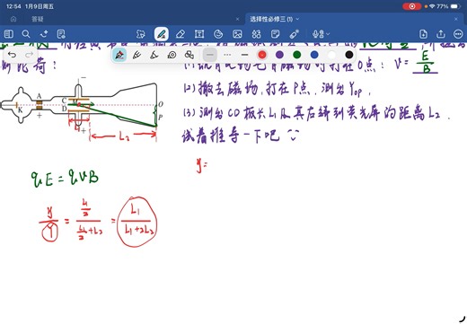
Task: Choose the brush pen style
Action: click(154, 55)
